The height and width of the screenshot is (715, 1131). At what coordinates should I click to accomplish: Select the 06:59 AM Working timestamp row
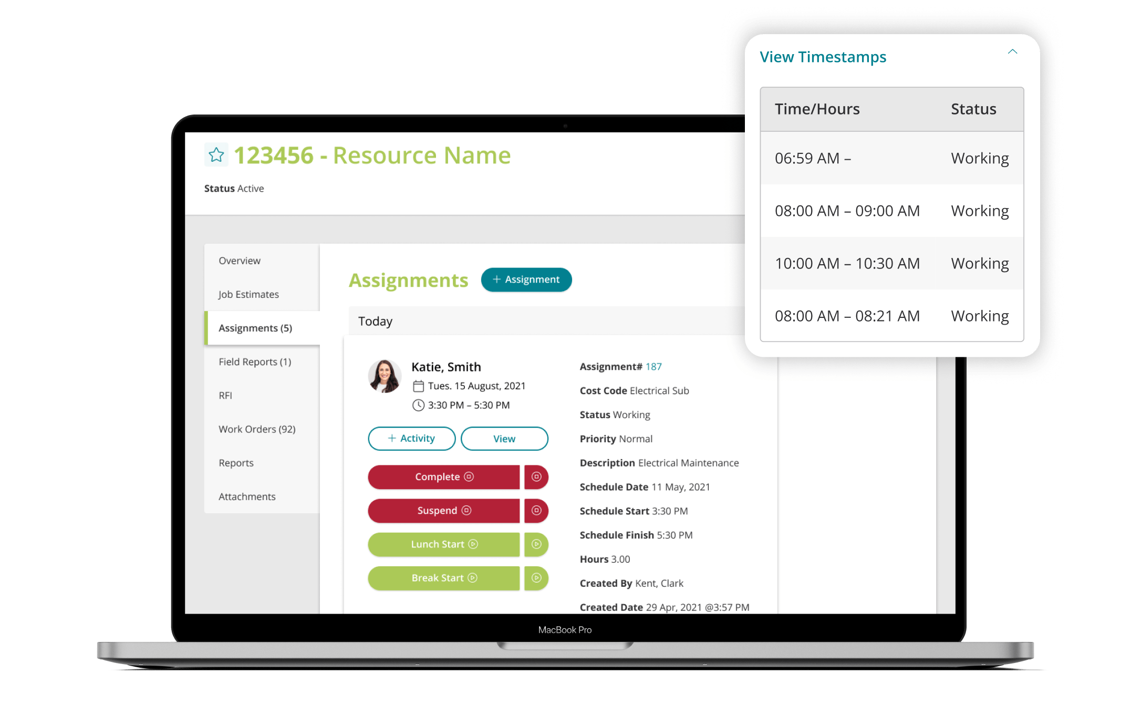891,158
